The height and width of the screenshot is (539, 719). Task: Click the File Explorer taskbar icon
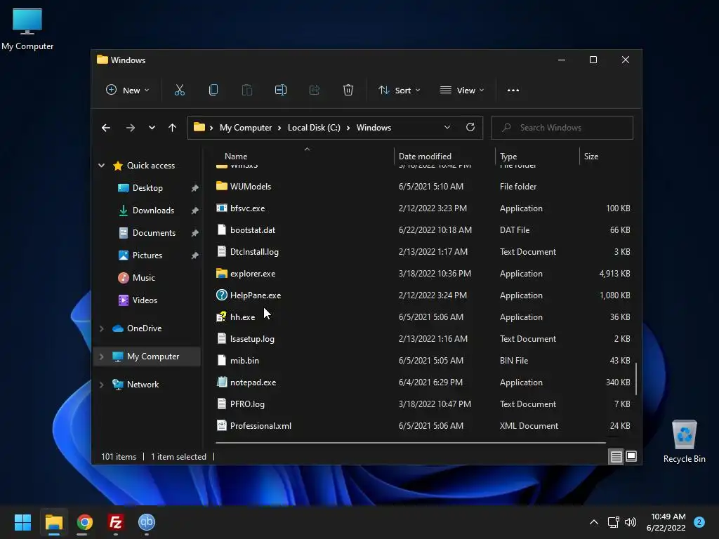click(x=53, y=522)
